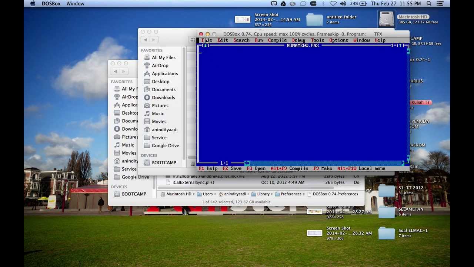Click F9 Make in the status line
The image size is (474, 267).
tap(323, 168)
